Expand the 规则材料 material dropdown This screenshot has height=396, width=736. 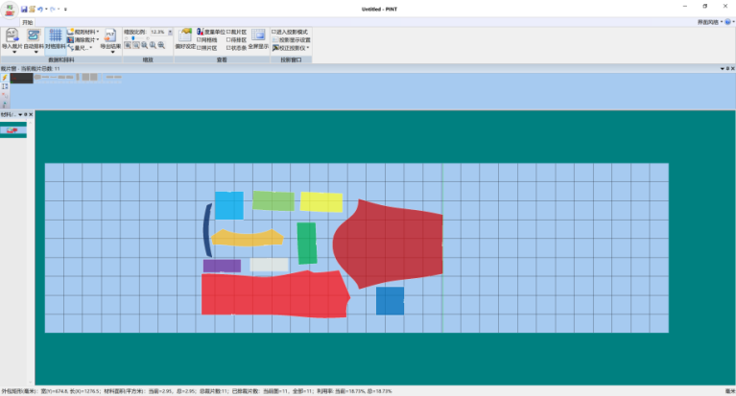(83, 32)
